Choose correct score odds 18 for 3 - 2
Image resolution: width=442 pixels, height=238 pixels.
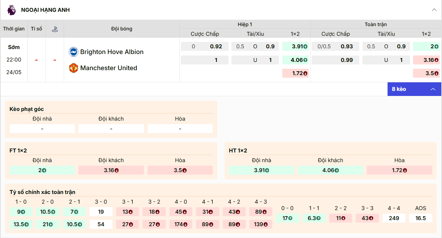tap(154, 212)
